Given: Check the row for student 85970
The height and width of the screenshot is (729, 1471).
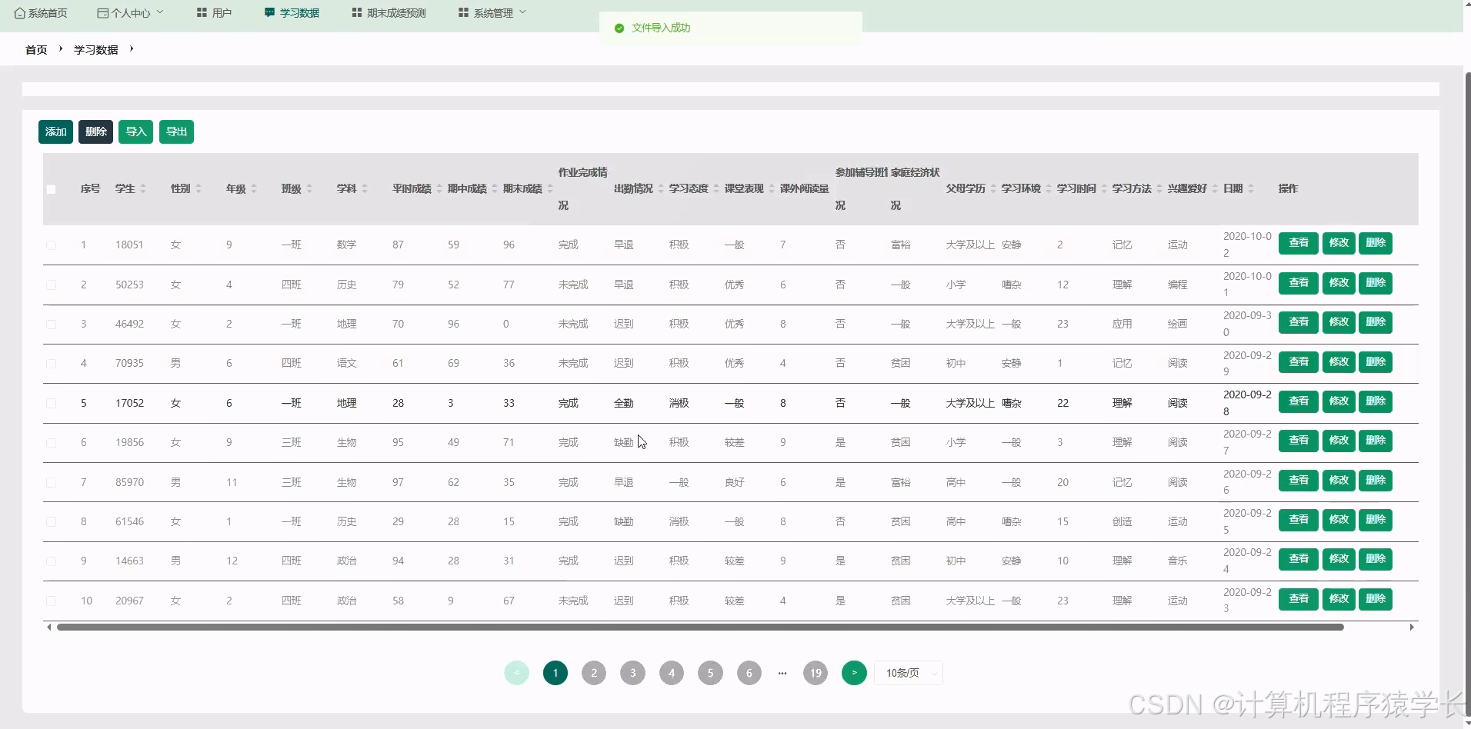Looking at the screenshot, I should [51, 482].
